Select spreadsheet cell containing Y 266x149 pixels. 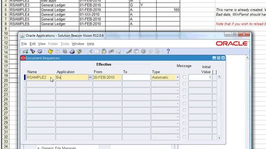click(148, 5)
